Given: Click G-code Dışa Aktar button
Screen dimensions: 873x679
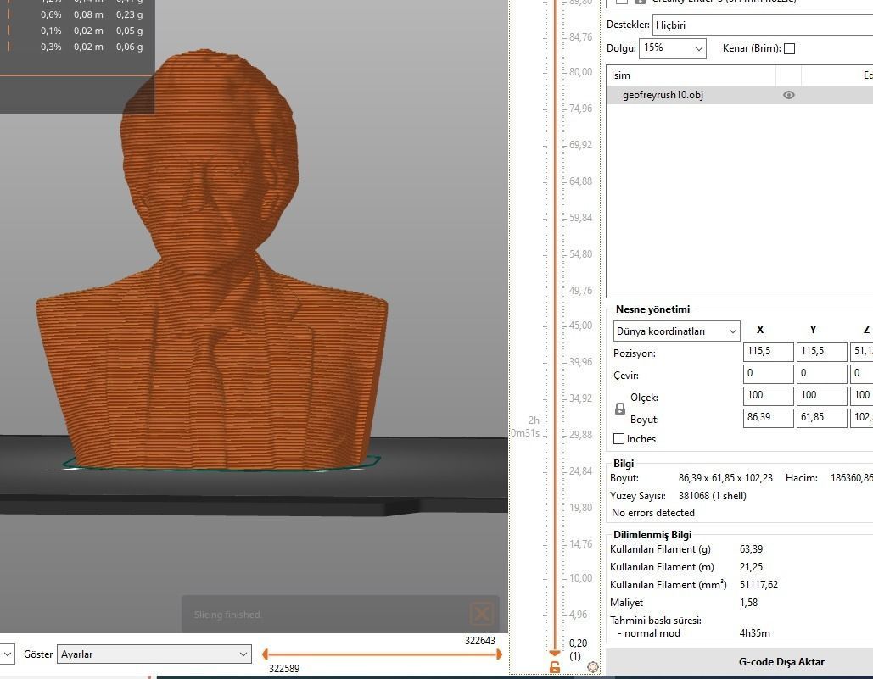Looking at the screenshot, I should [x=739, y=662].
